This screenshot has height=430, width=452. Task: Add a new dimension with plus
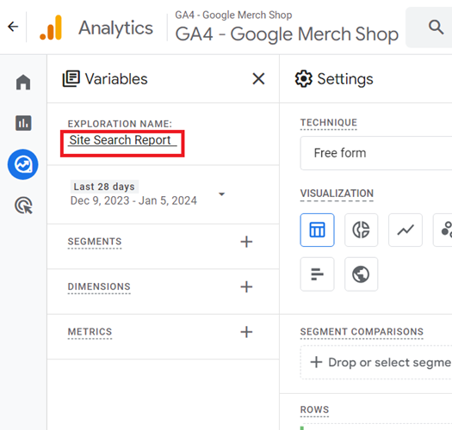[x=246, y=287]
